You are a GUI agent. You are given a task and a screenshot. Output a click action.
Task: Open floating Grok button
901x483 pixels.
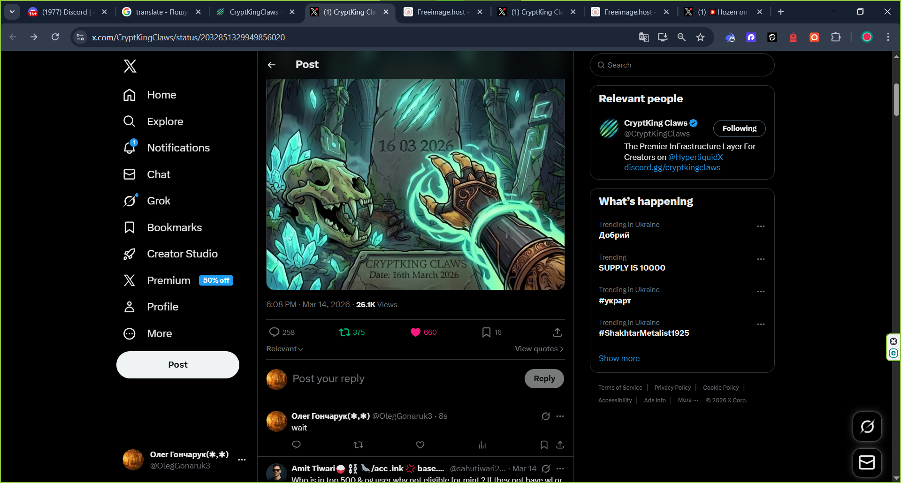pyautogui.click(x=867, y=427)
